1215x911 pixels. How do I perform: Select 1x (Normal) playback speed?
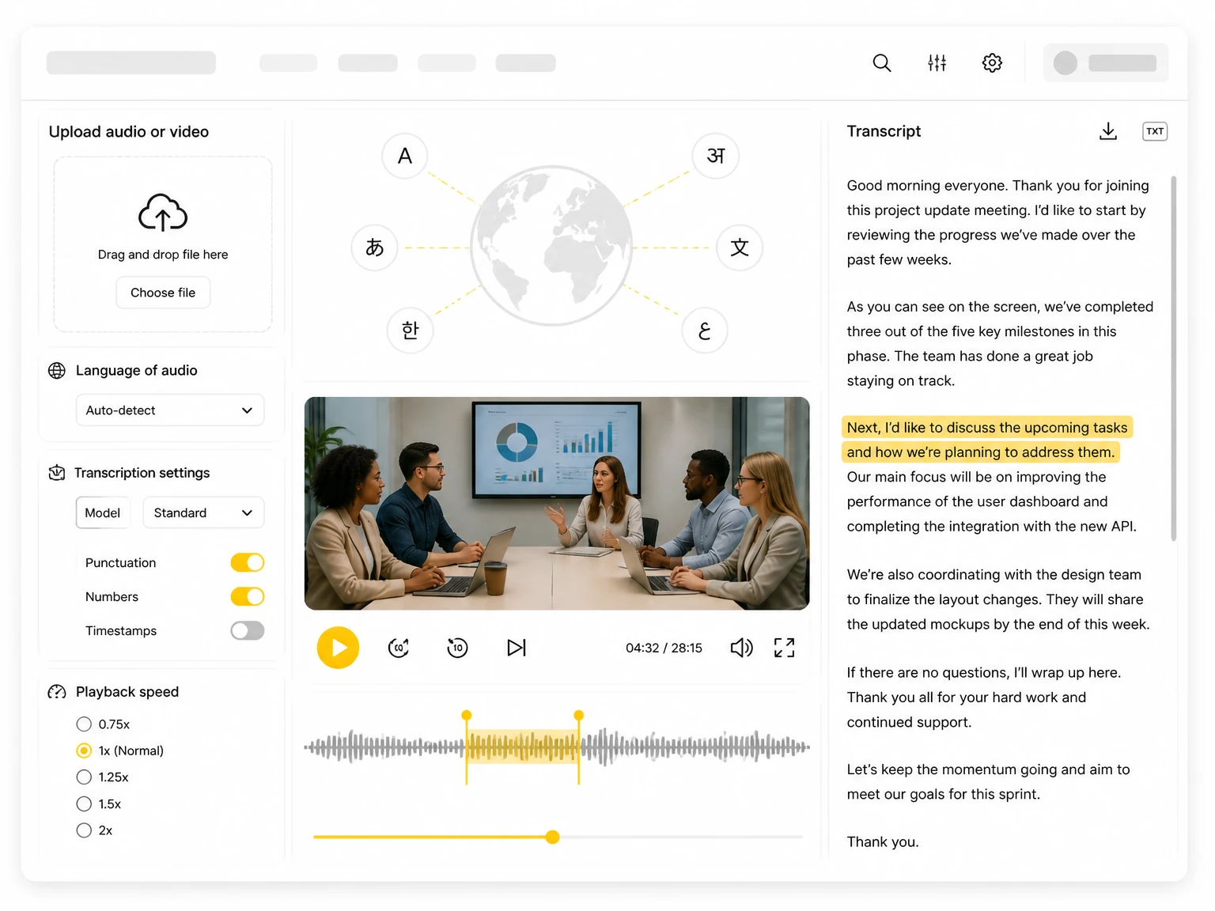pyautogui.click(x=84, y=750)
